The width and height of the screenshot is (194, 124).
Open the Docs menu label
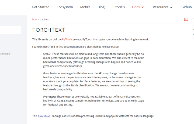(x=136, y=7)
